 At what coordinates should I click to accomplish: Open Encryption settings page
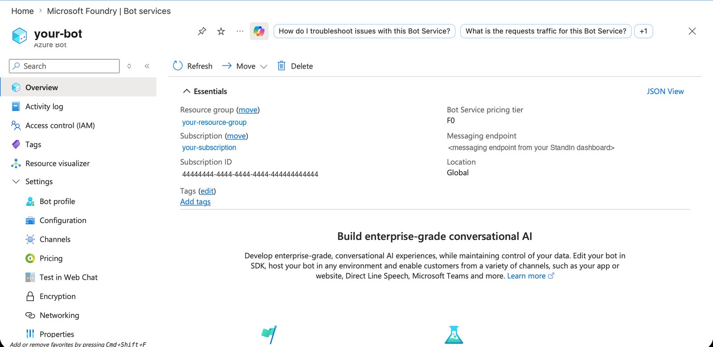coord(57,296)
